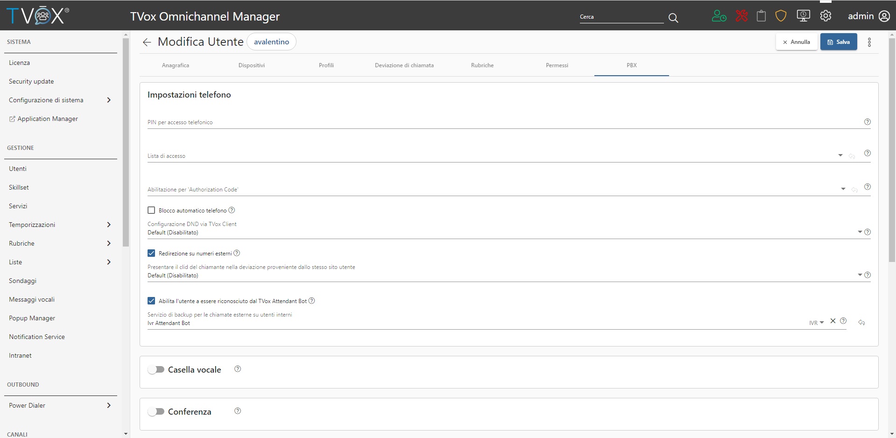Open Security update in the sidebar

(31, 81)
